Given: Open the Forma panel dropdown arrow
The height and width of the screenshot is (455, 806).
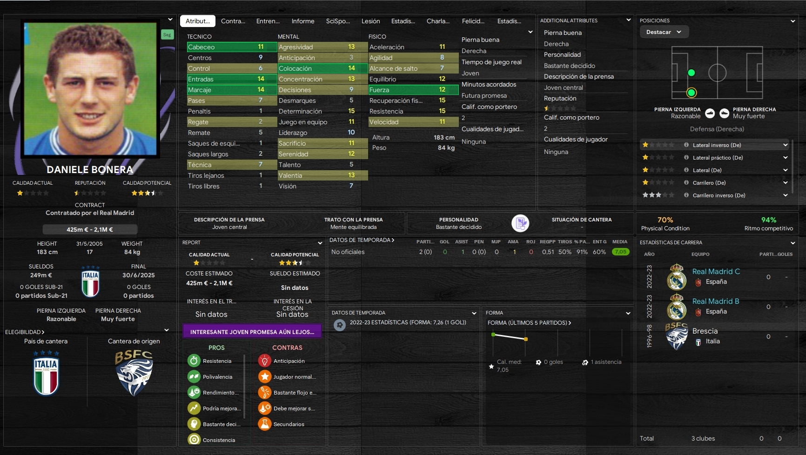Looking at the screenshot, I should [628, 313].
